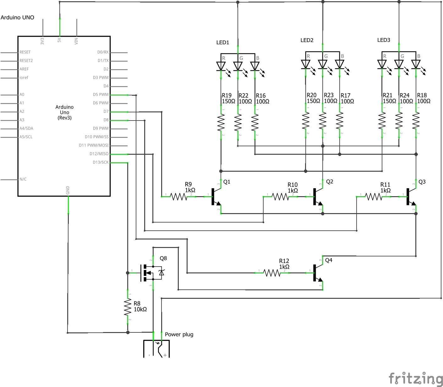This screenshot has height=387, width=443.
Task: Select the R22 resistor zigzag symbol
Action: click(238, 122)
